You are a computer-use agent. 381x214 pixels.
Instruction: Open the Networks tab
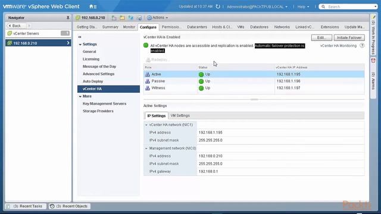pos(282,27)
